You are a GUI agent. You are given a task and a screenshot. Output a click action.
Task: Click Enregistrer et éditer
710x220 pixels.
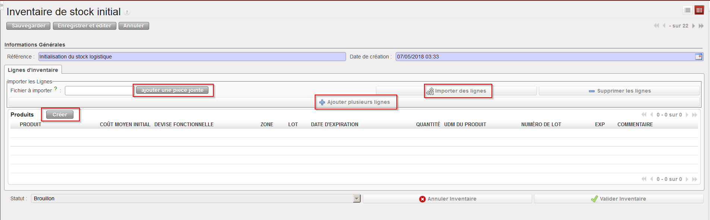pos(84,26)
